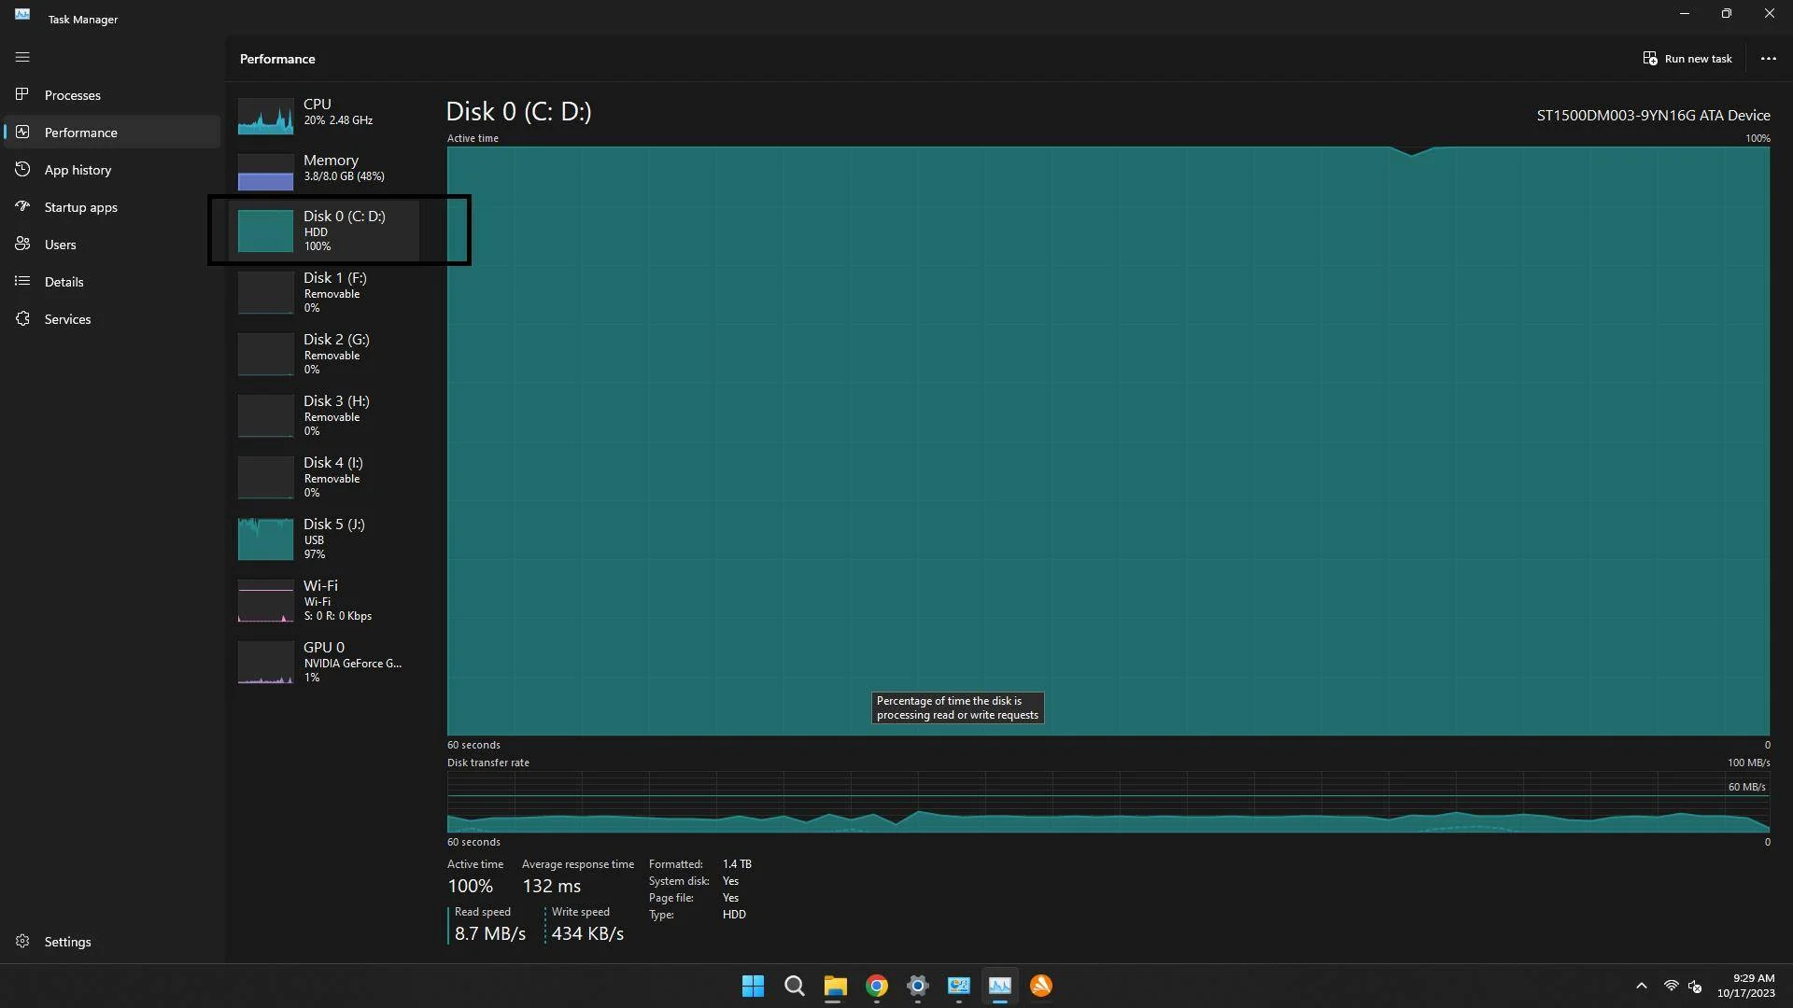Go to Processes page
Image resolution: width=1793 pixels, height=1008 pixels.
tap(112, 95)
